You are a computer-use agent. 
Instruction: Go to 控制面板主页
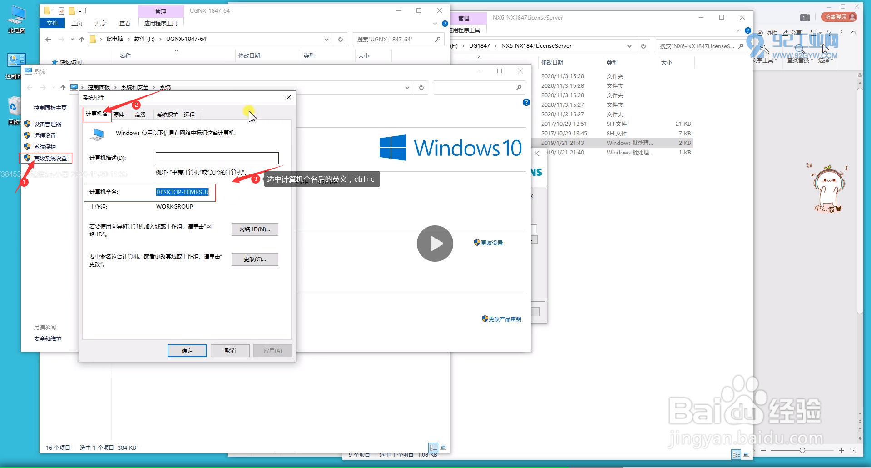click(50, 108)
